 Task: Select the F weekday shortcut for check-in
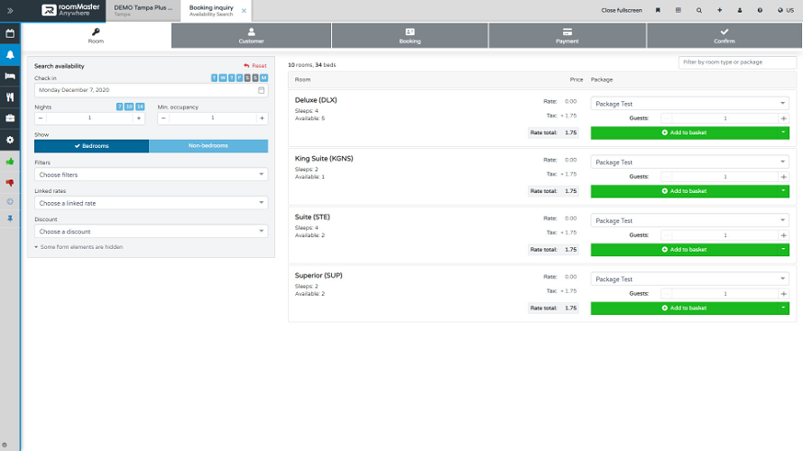click(x=239, y=78)
